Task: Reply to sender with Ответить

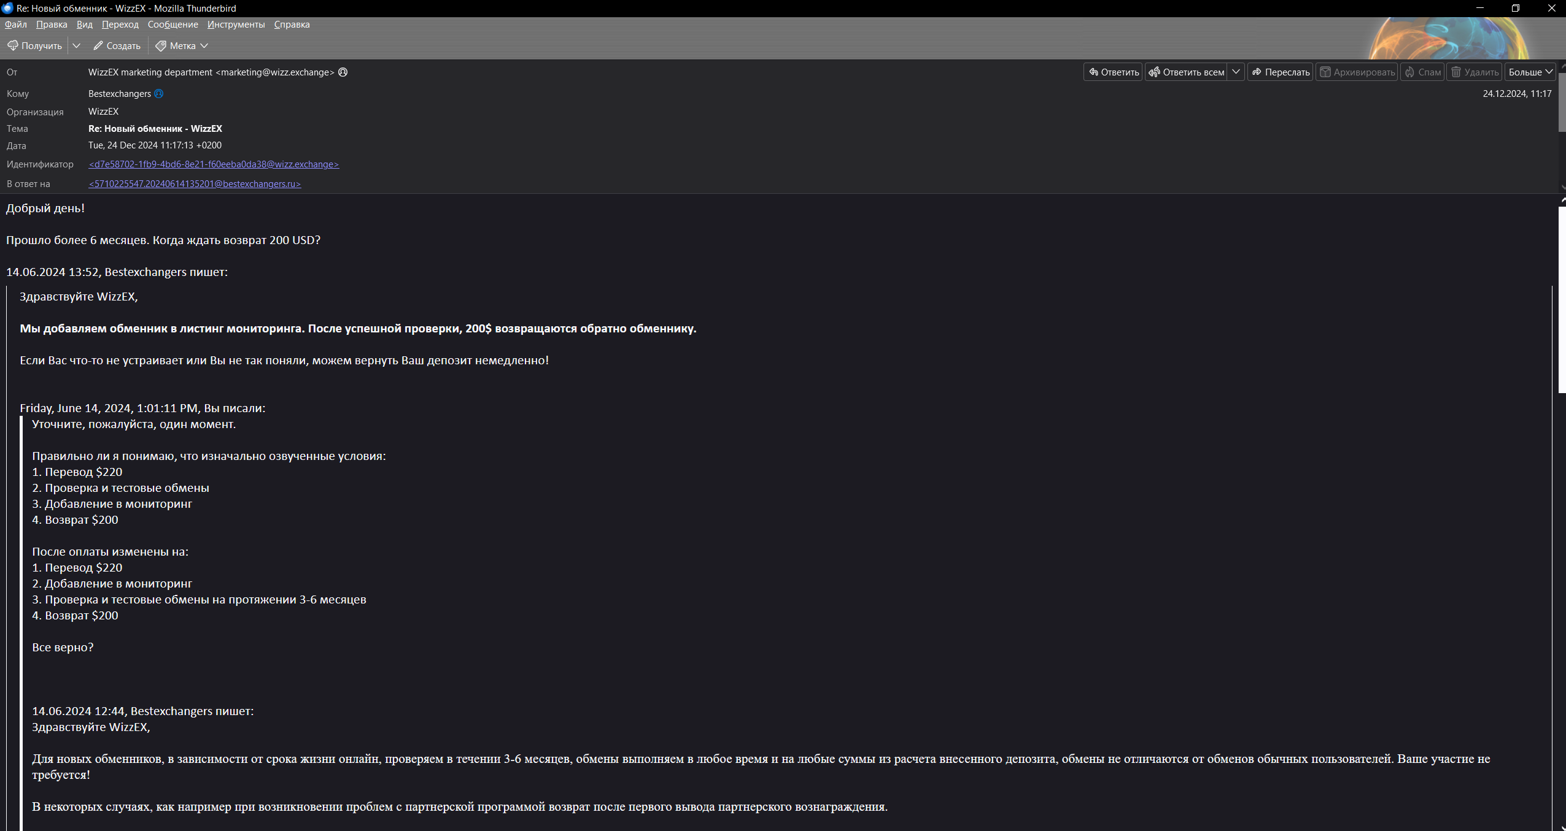Action: click(1113, 72)
